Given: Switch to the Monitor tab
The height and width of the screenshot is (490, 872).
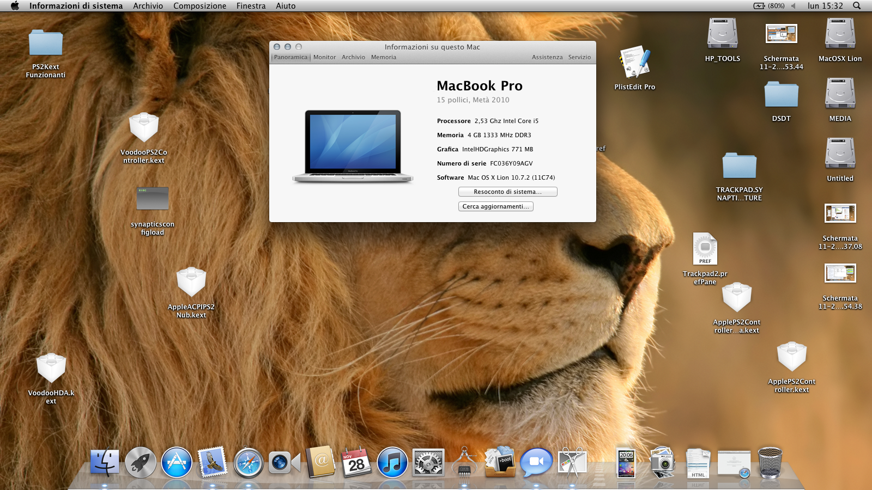Looking at the screenshot, I should coord(324,57).
